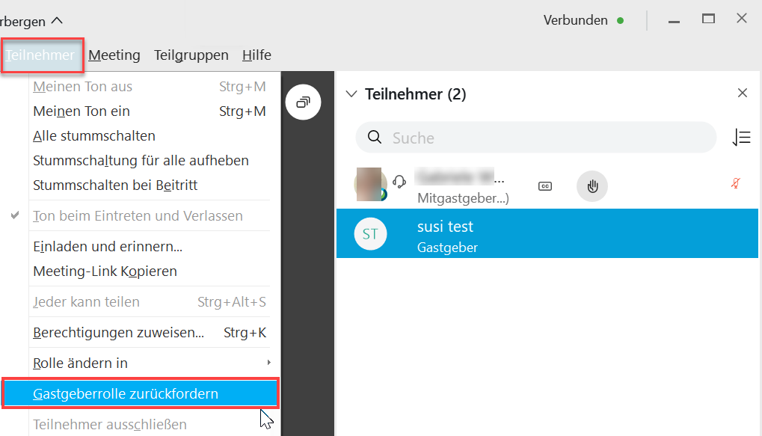Click the red muted microphone icon

(736, 183)
